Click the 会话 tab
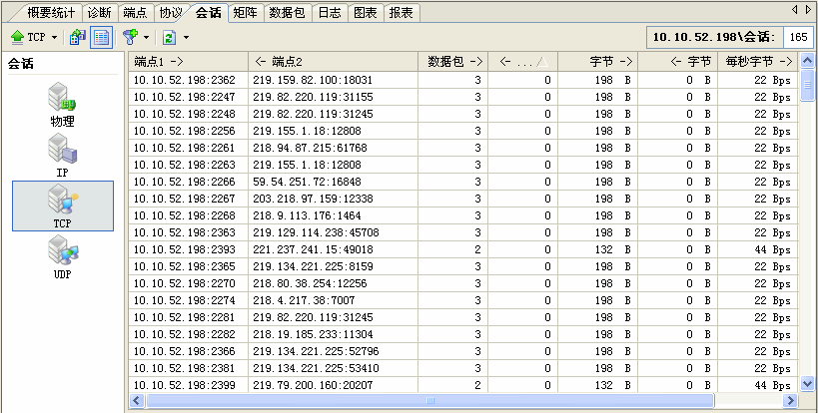The height and width of the screenshot is (413, 818). [208, 13]
